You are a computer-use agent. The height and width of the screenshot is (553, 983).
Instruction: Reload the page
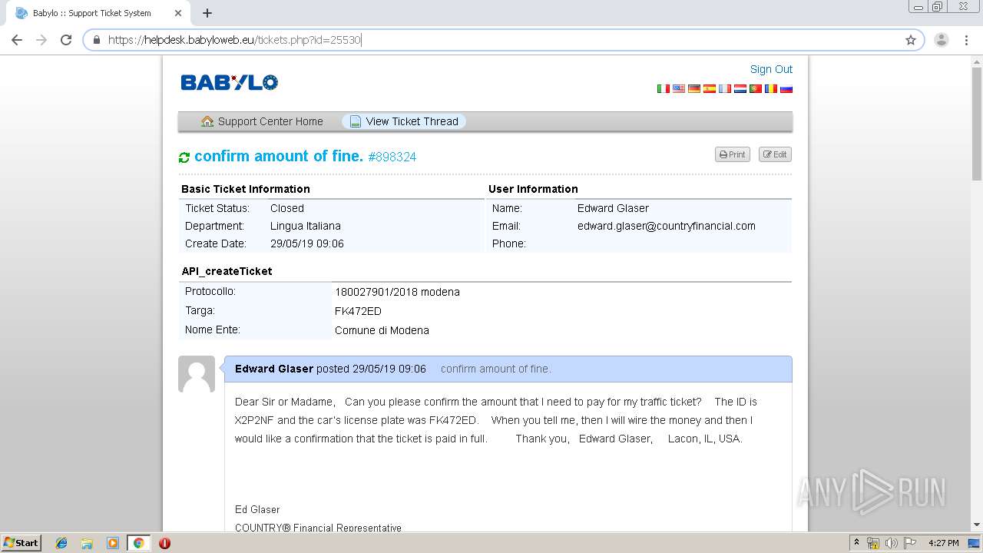[x=66, y=40]
